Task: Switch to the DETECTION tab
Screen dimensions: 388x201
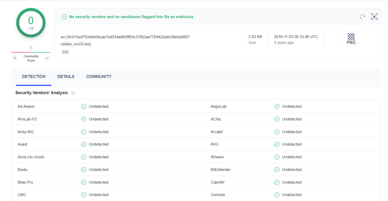Action: point(34,77)
